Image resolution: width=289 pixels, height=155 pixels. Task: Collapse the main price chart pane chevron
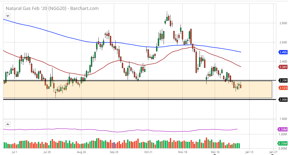click(x=8, y=16)
